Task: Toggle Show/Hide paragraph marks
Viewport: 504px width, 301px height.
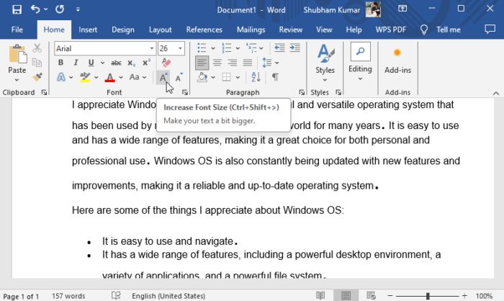Action: tap(276, 77)
